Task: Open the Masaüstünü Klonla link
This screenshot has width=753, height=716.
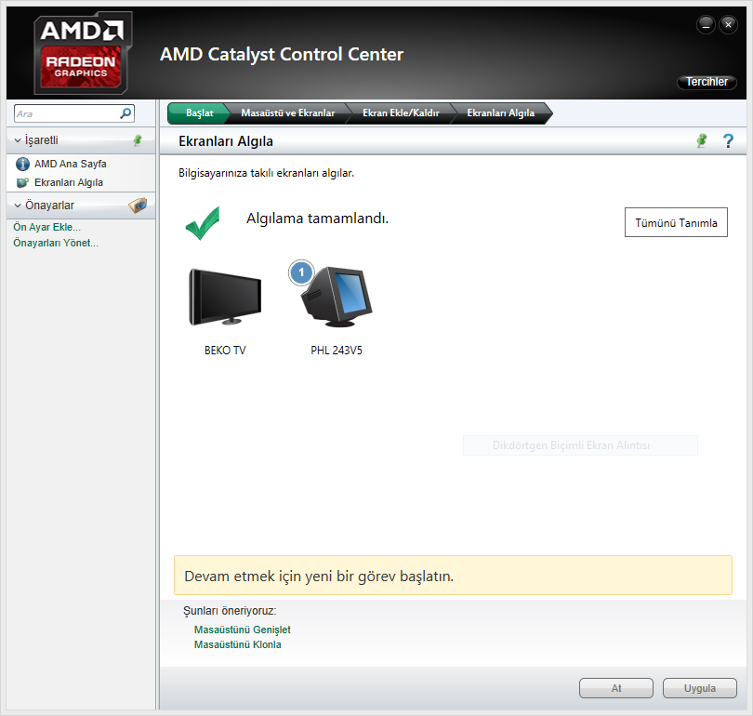Action: click(x=238, y=644)
